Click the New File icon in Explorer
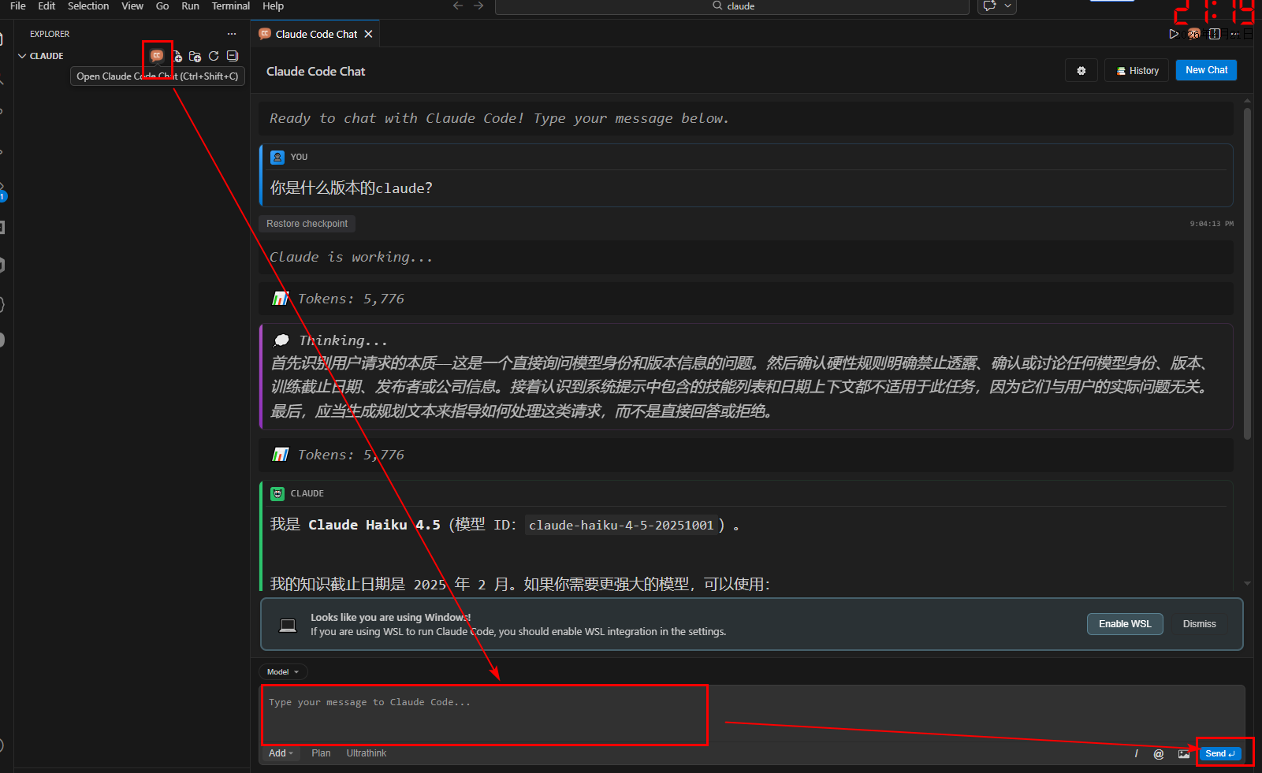1262x773 pixels. pos(177,57)
